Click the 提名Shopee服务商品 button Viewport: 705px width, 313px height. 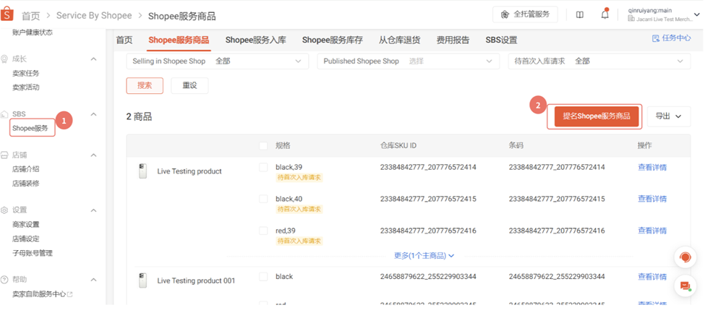pos(596,116)
